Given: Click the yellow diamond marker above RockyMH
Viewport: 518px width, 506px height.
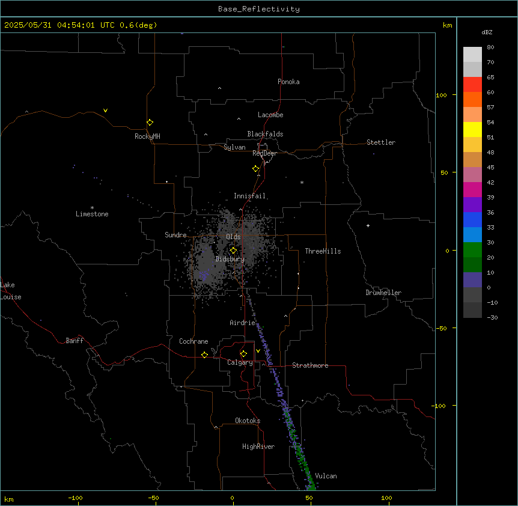Looking at the screenshot, I should tap(150, 122).
